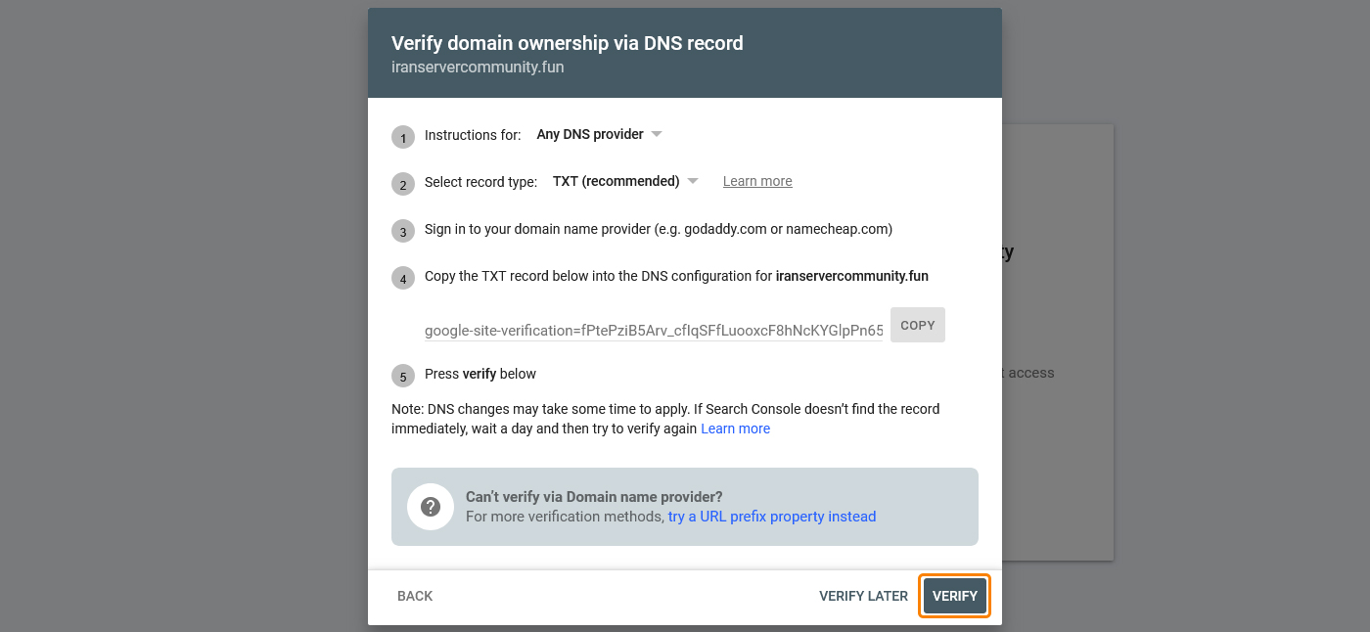Click the google-site-verification TXT record field
Image resolution: width=1370 pixels, height=632 pixels.
click(653, 331)
